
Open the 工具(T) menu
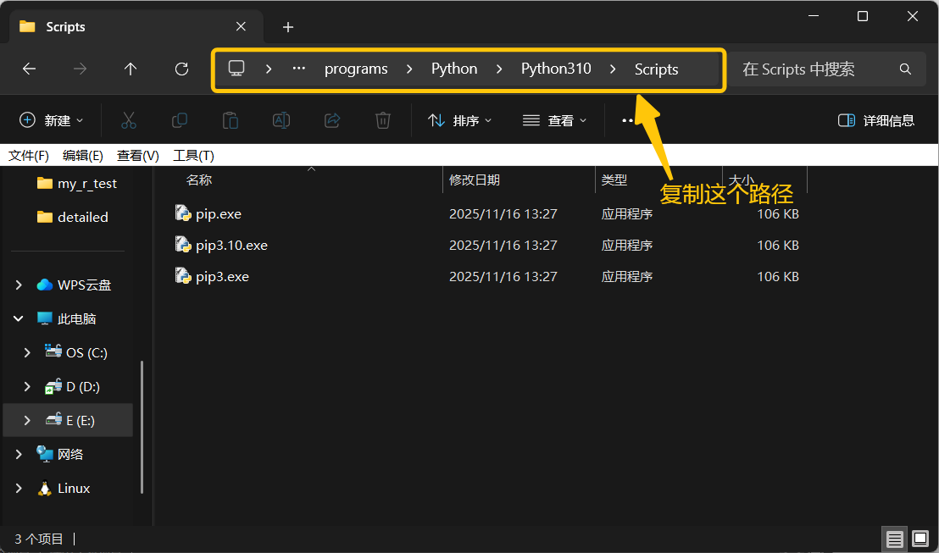193,155
